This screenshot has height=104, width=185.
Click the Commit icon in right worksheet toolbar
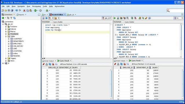(132, 18)
